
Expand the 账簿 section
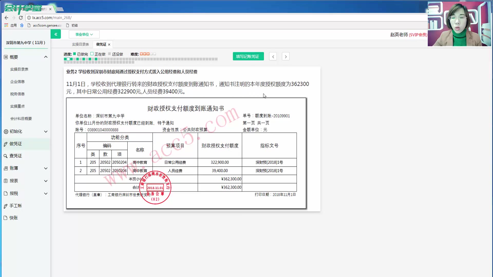(x=46, y=168)
